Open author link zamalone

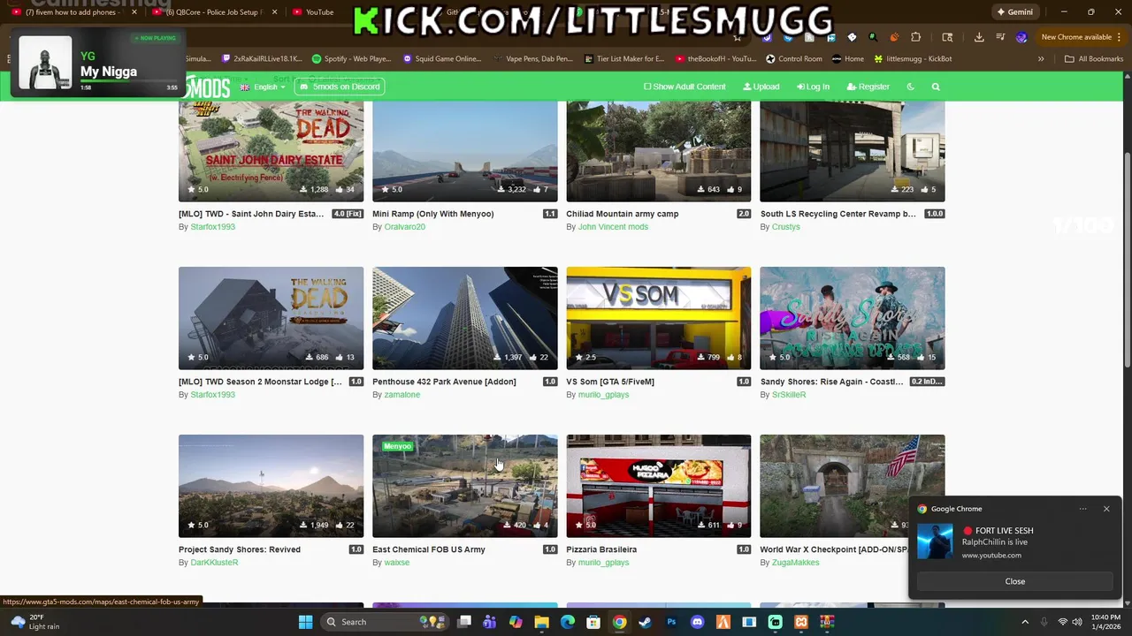pos(402,395)
